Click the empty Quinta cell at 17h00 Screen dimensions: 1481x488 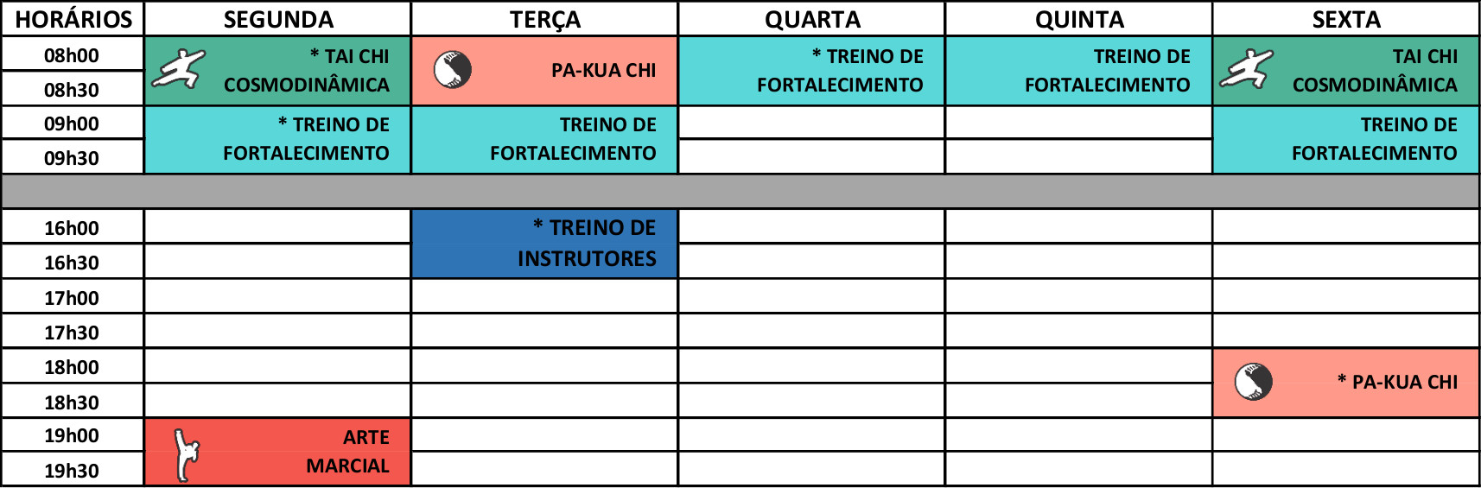point(1078,296)
